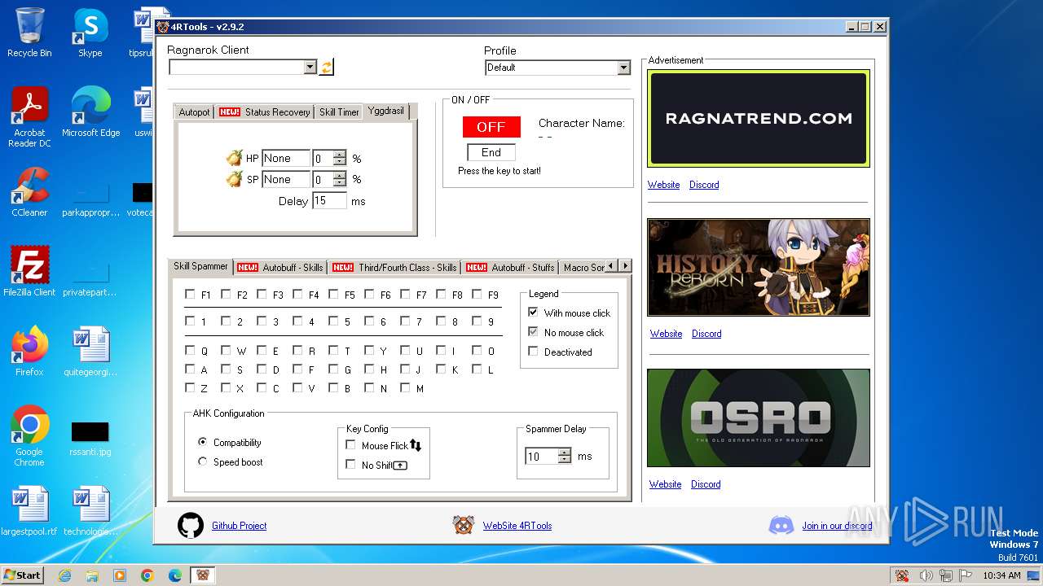Expand the Ragnarok Client dropdown
1043x586 pixels.
coord(310,68)
